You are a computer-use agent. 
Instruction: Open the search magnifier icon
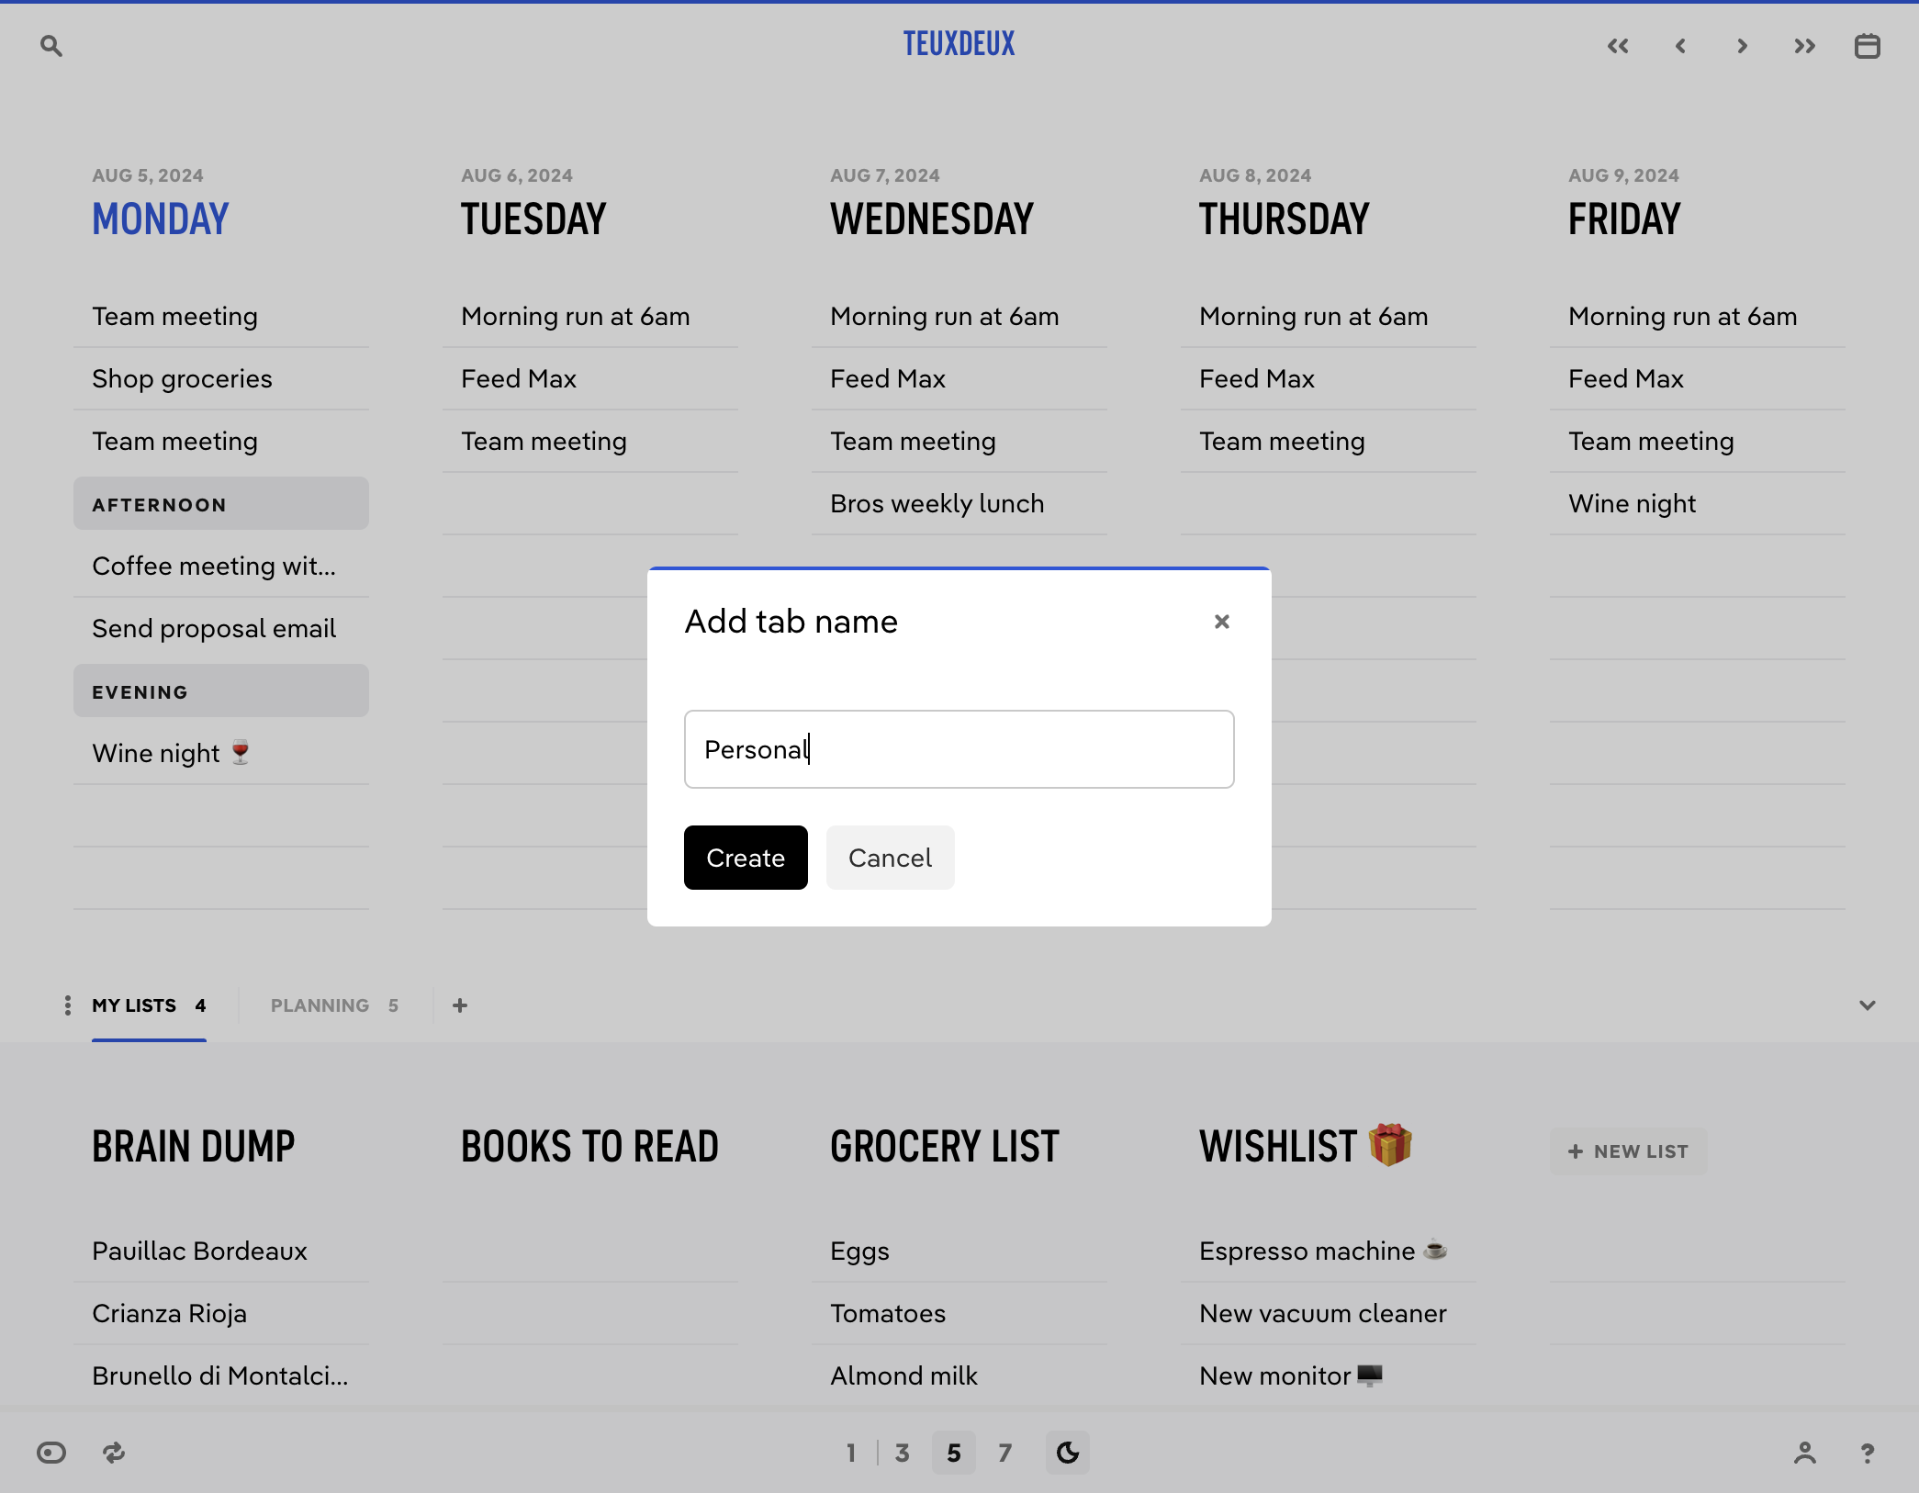click(x=51, y=46)
